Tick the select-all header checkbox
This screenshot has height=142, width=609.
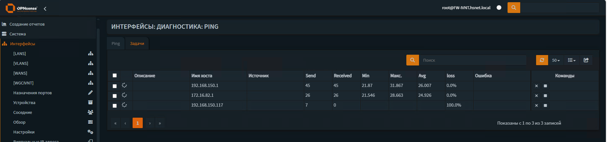(115, 76)
